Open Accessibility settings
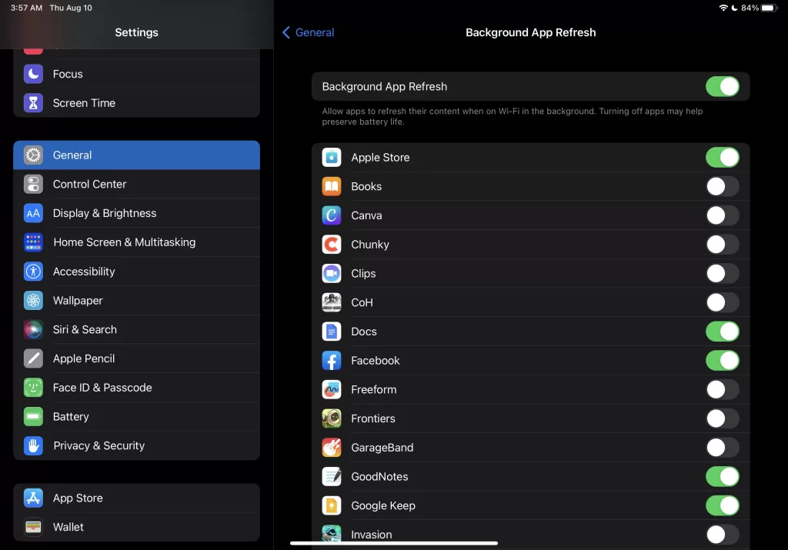This screenshot has height=550, width=788. 137,272
